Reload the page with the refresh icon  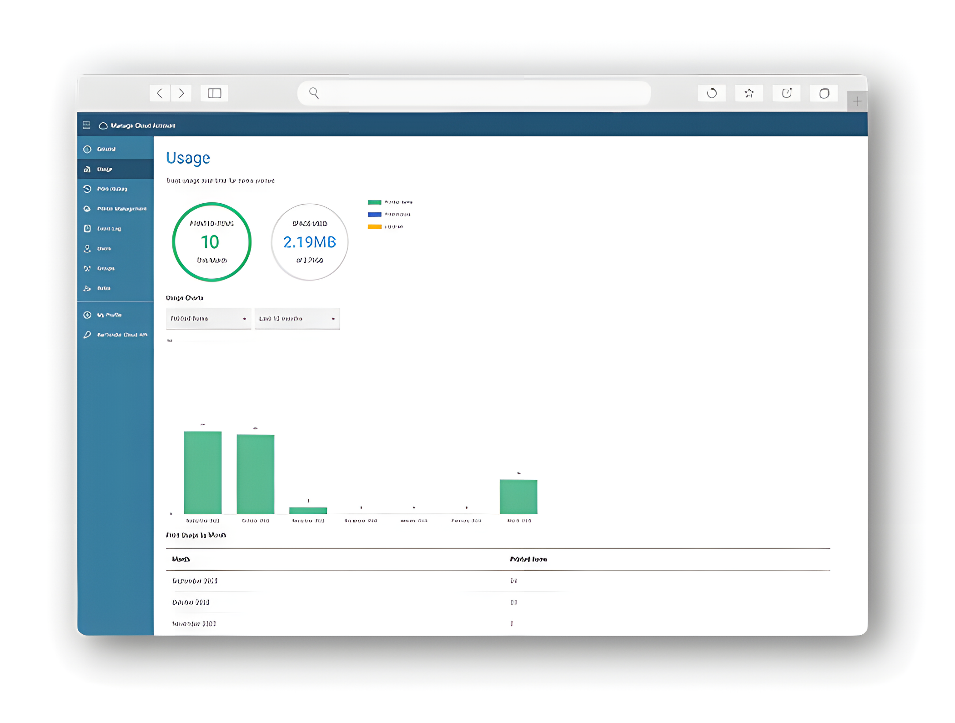[712, 93]
